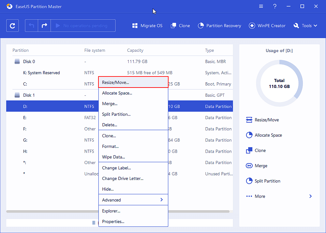Click the Split Partition label in the side panel
Image resolution: width=326 pixels, height=233 pixels.
(268, 181)
